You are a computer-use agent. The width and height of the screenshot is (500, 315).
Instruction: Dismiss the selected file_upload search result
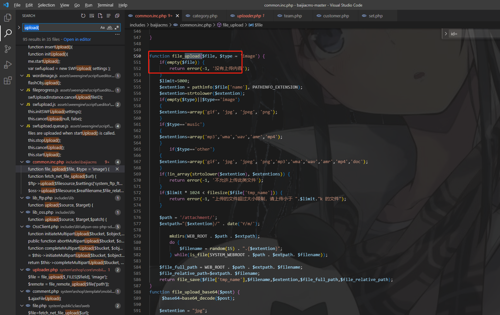[117, 169]
